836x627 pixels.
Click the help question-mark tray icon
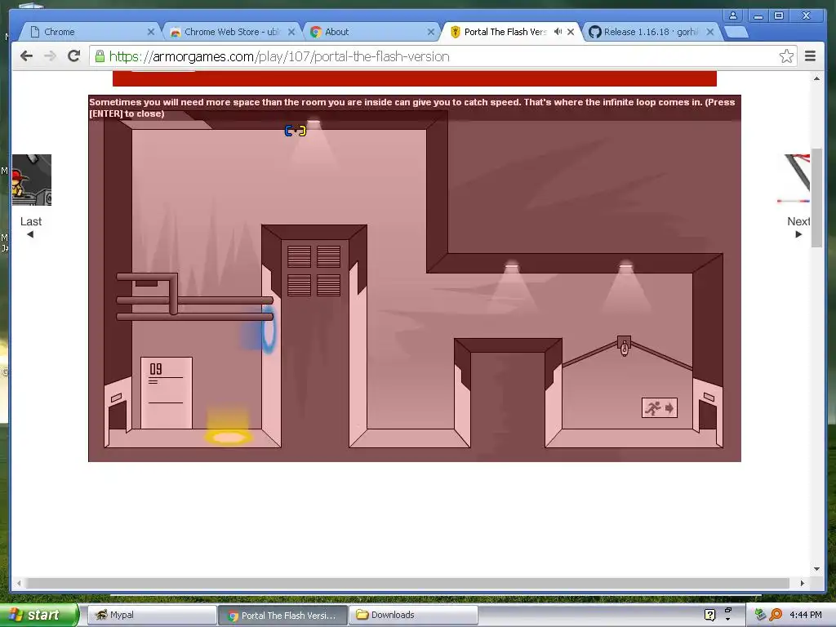709,615
